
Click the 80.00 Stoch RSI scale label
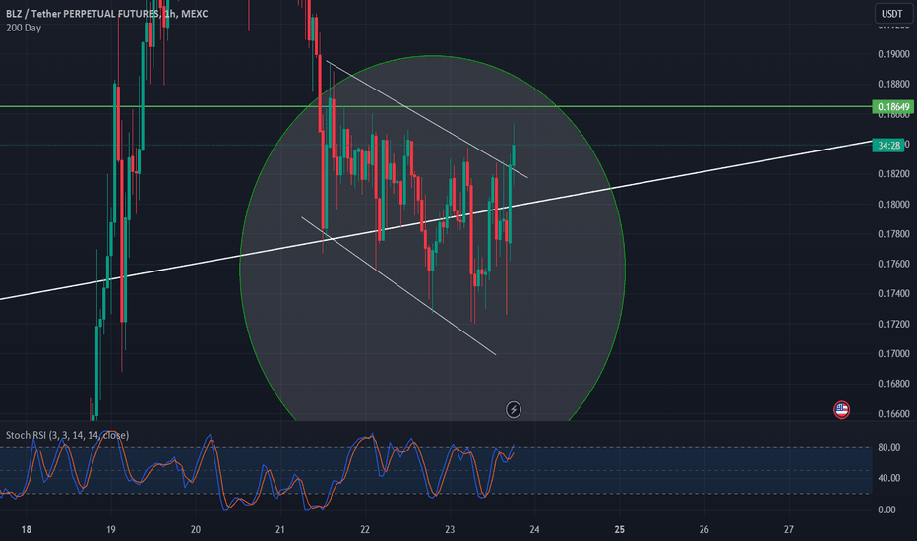(x=888, y=447)
